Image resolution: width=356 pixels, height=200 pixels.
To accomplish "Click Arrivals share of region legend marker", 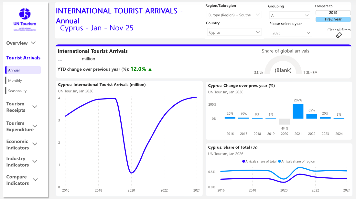I will tap(279, 161).
